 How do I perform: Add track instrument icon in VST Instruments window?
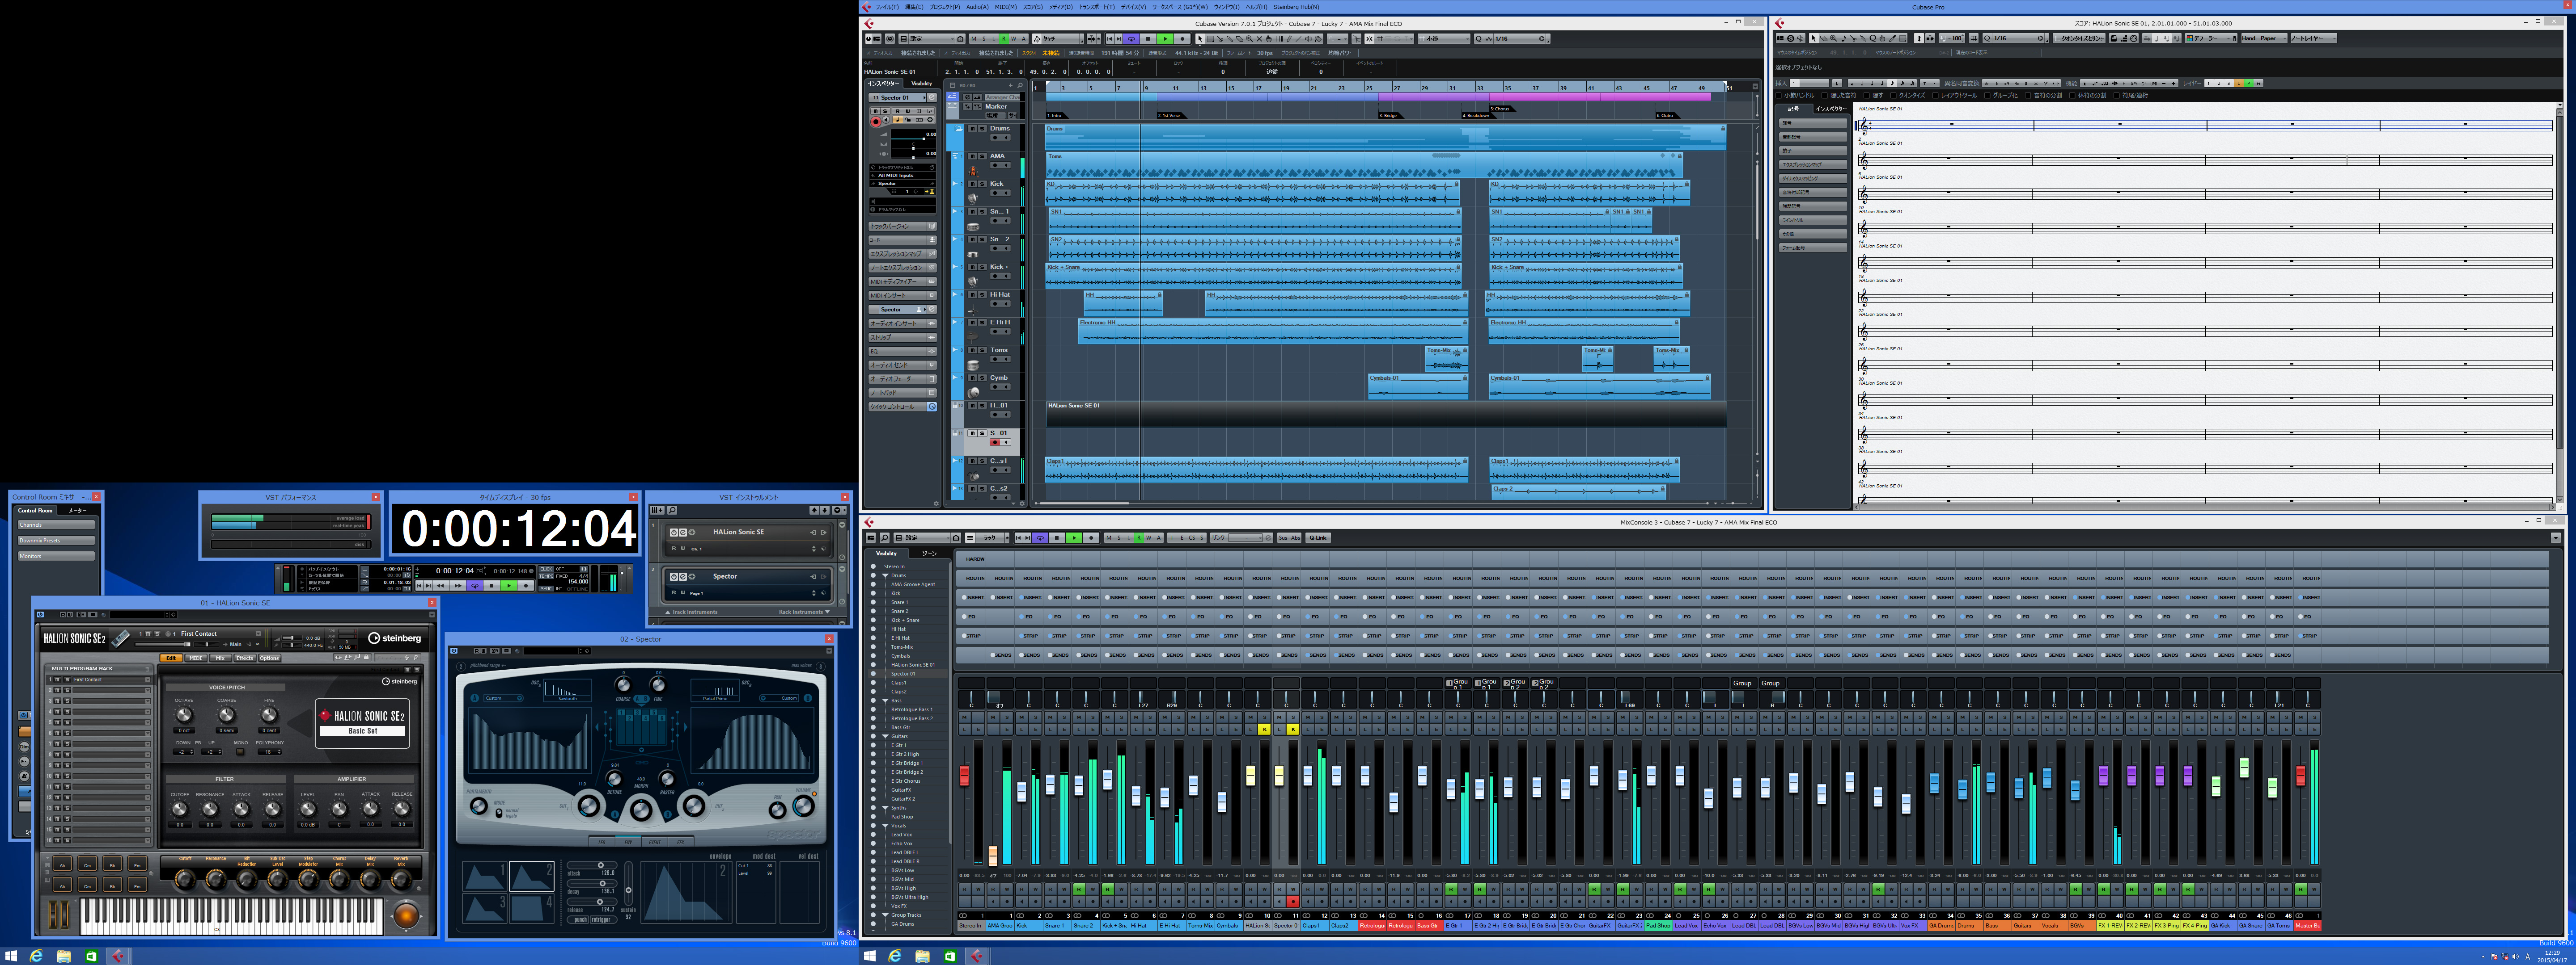[x=657, y=511]
